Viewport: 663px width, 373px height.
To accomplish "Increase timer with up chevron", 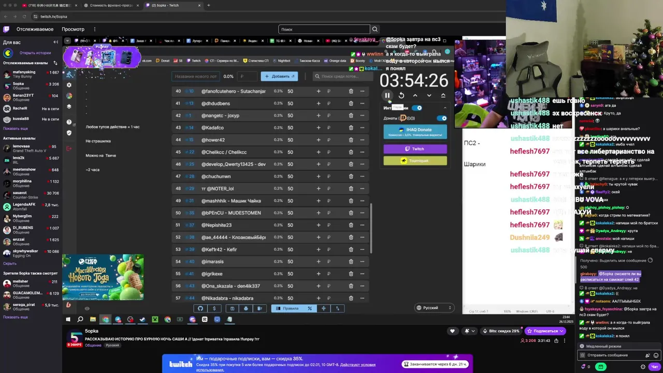I will click(415, 95).
